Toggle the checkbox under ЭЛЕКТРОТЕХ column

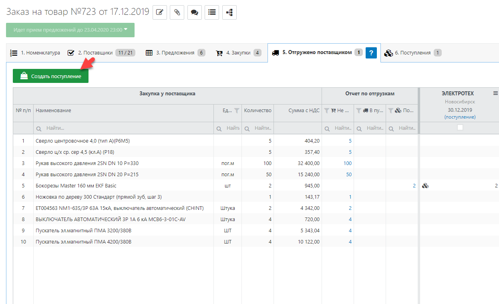[460, 127]
